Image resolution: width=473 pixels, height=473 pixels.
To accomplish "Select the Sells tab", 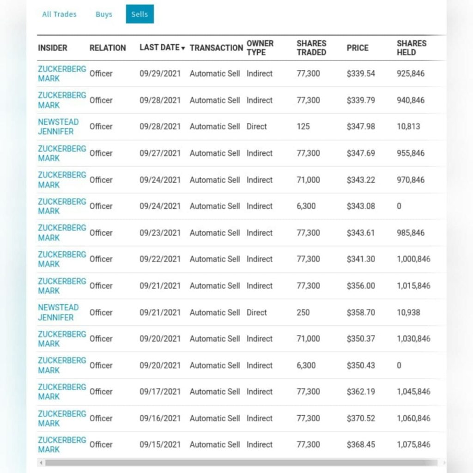I will [139, 14].
